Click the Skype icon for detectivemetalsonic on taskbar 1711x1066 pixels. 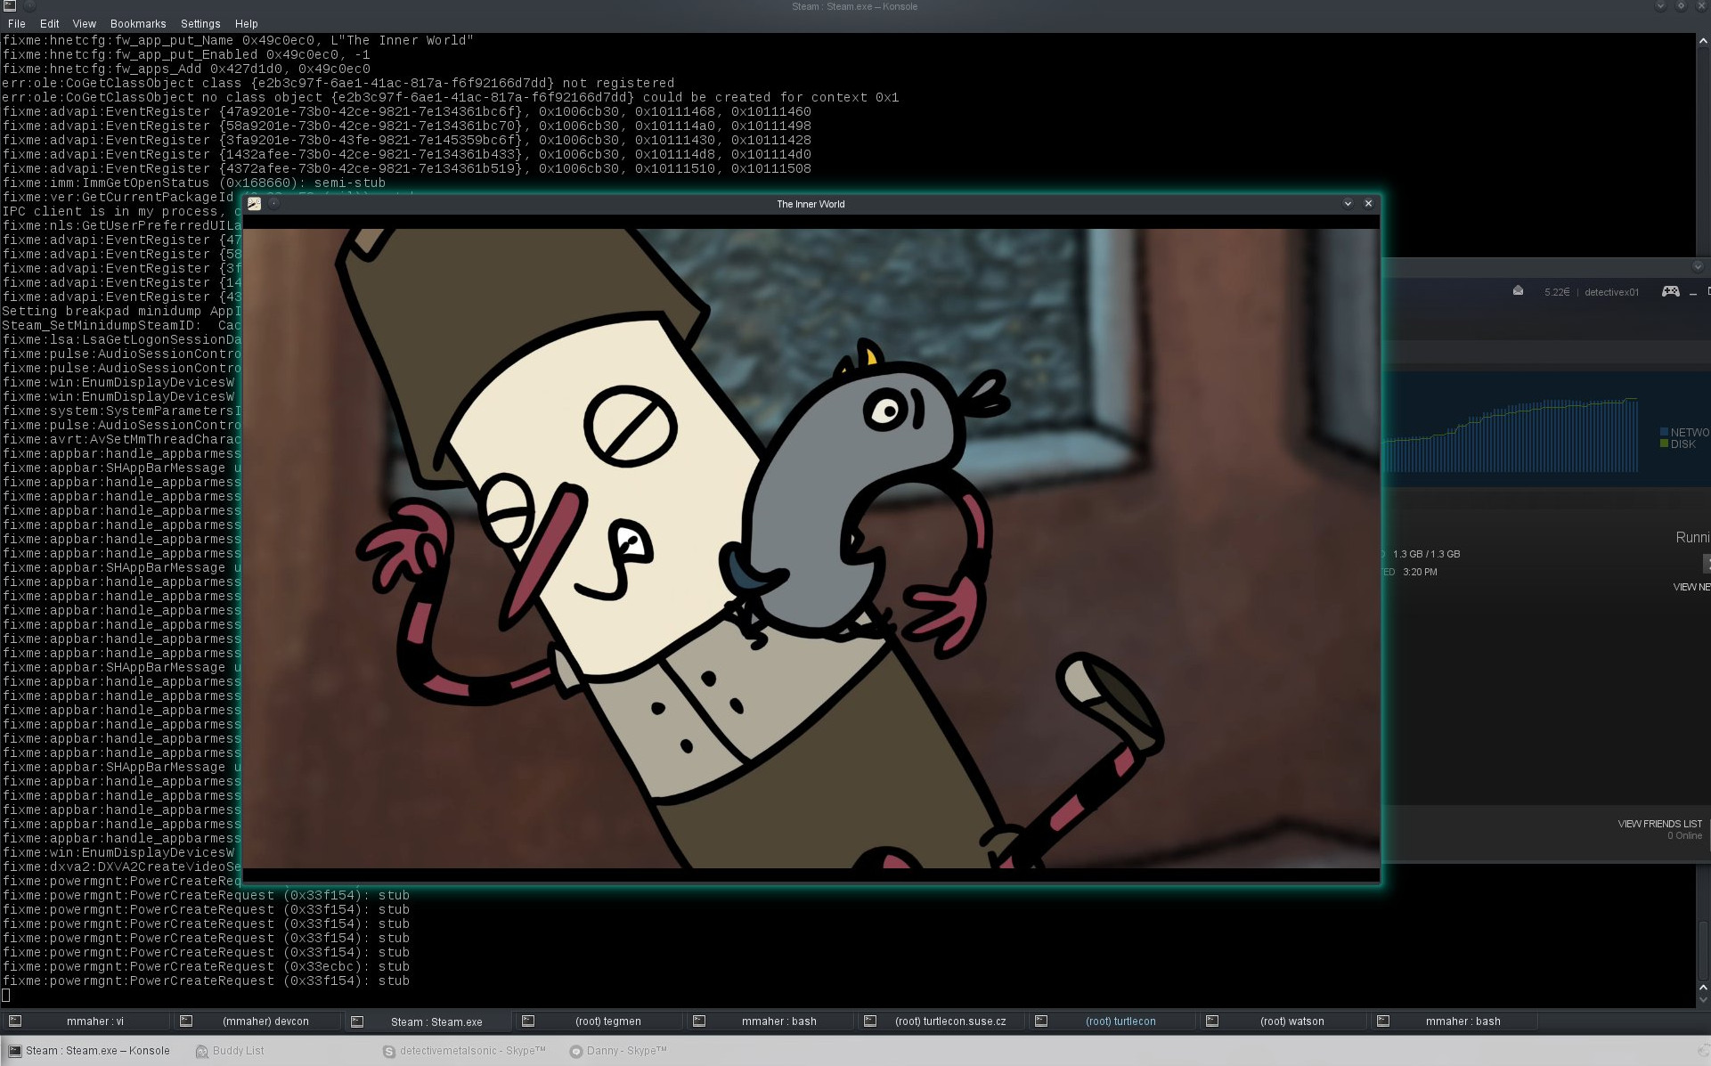tap(388, 1052)
